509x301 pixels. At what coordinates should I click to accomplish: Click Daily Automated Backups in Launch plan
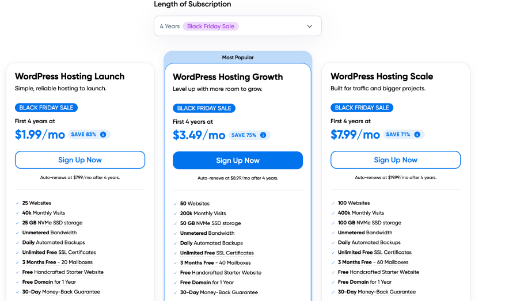pos(54,243)
